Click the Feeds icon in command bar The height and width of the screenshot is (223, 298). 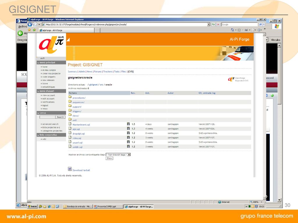239,30
